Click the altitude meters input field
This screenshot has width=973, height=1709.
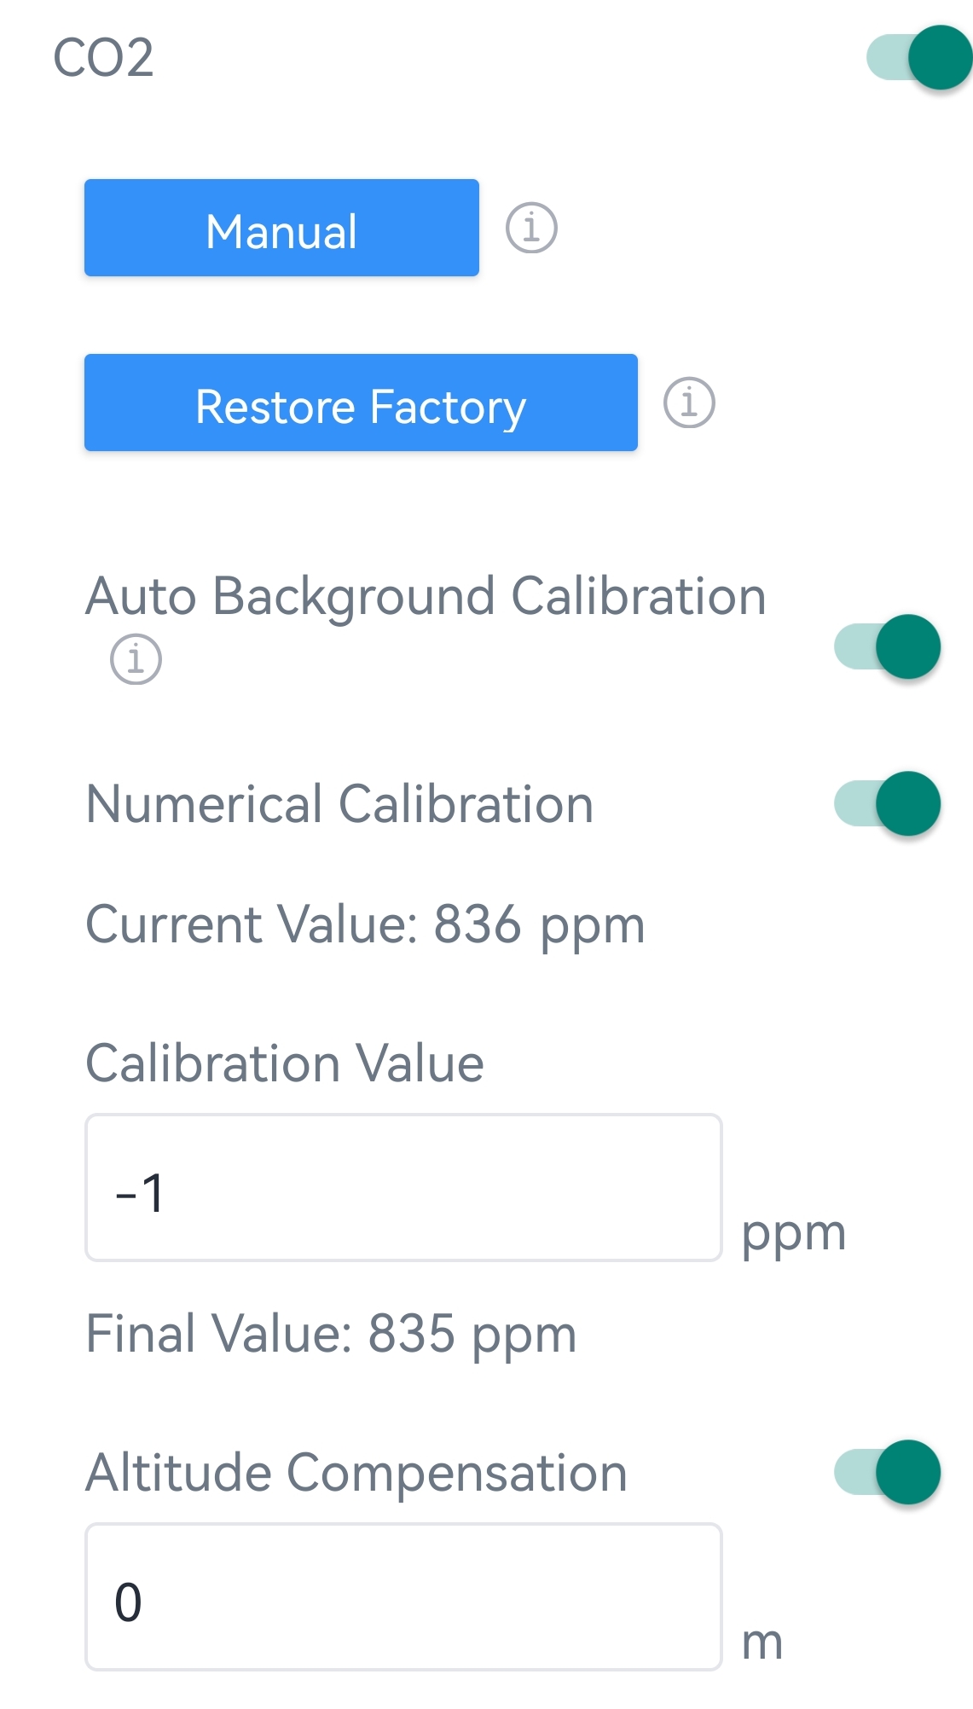(403, 1597)
